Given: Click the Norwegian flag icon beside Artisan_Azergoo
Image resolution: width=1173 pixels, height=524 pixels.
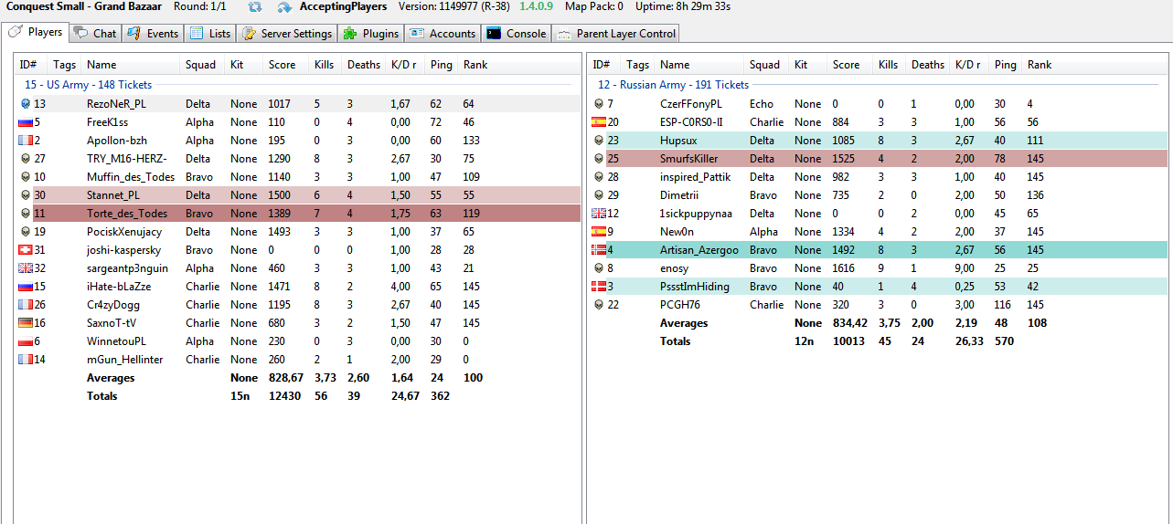Looking at the screenshot, I should click(599, 250).
